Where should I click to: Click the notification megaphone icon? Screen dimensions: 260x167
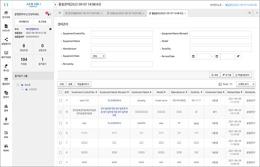click(x=49, y=14)
